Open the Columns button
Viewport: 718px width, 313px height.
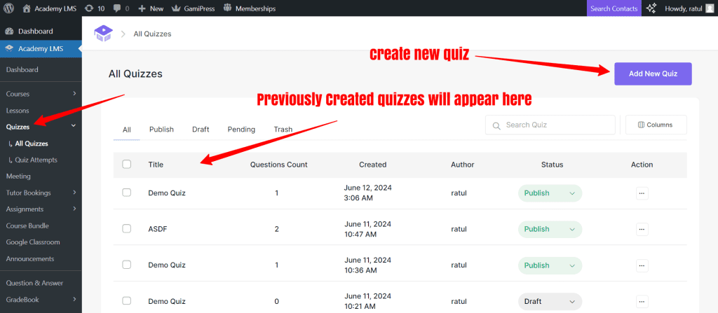(656, 125)
